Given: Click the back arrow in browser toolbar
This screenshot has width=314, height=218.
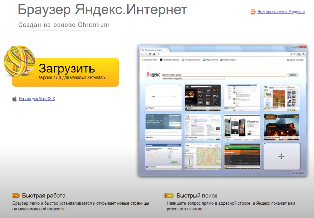Looking at the screenshot, I should 142,54.
